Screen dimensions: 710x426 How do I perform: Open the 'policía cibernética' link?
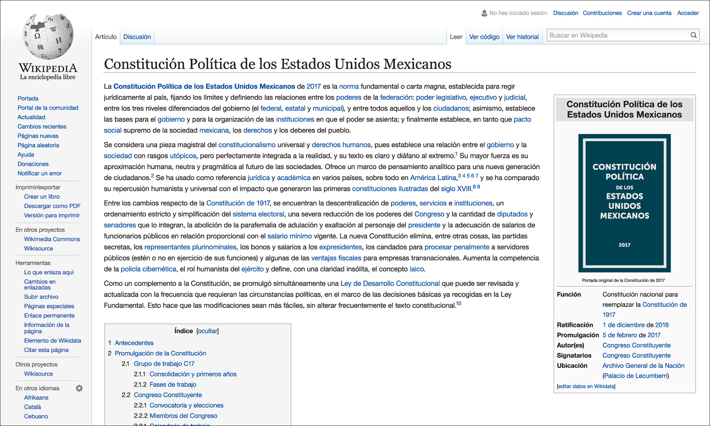pos(148,269)
